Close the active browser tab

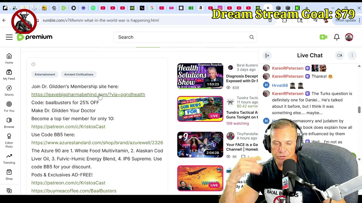268,8
